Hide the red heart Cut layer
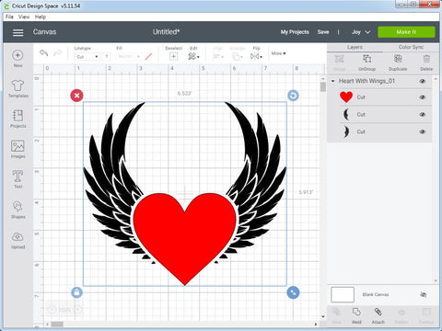442x331 pixels. (x=423, y=97)
